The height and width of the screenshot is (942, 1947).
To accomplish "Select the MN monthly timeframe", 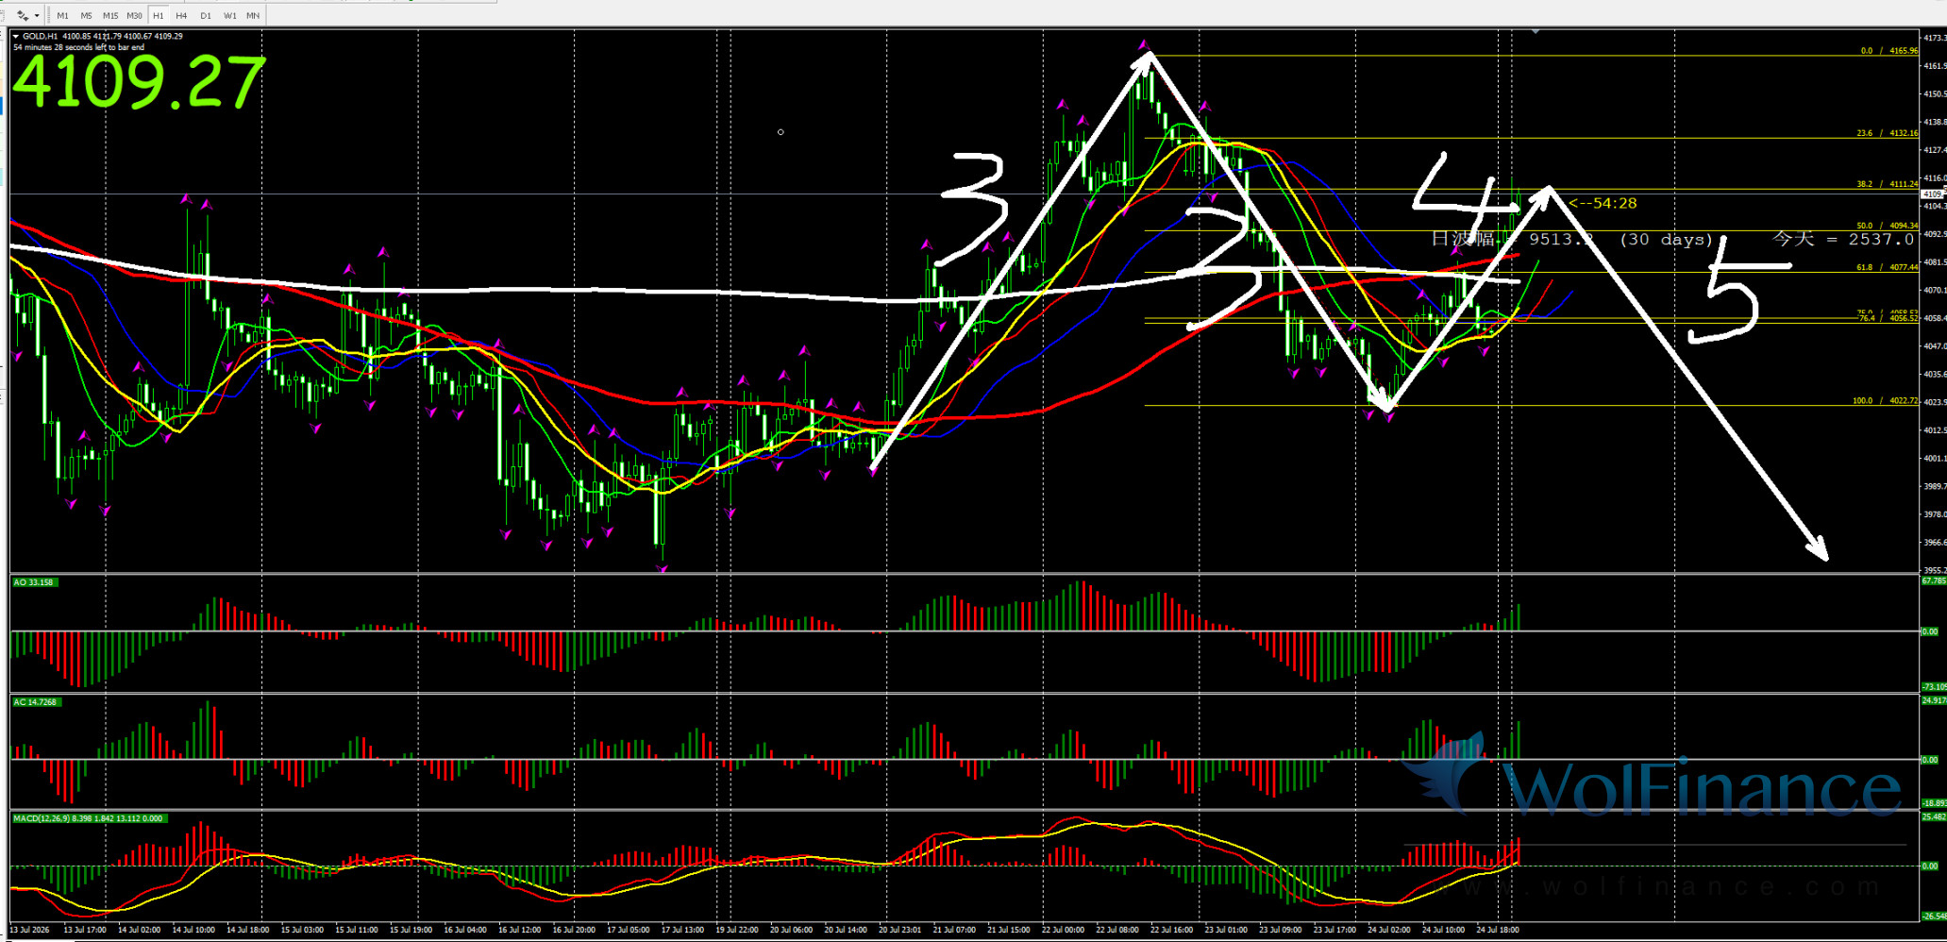I will pyautogui.click(x=253, y=15).
